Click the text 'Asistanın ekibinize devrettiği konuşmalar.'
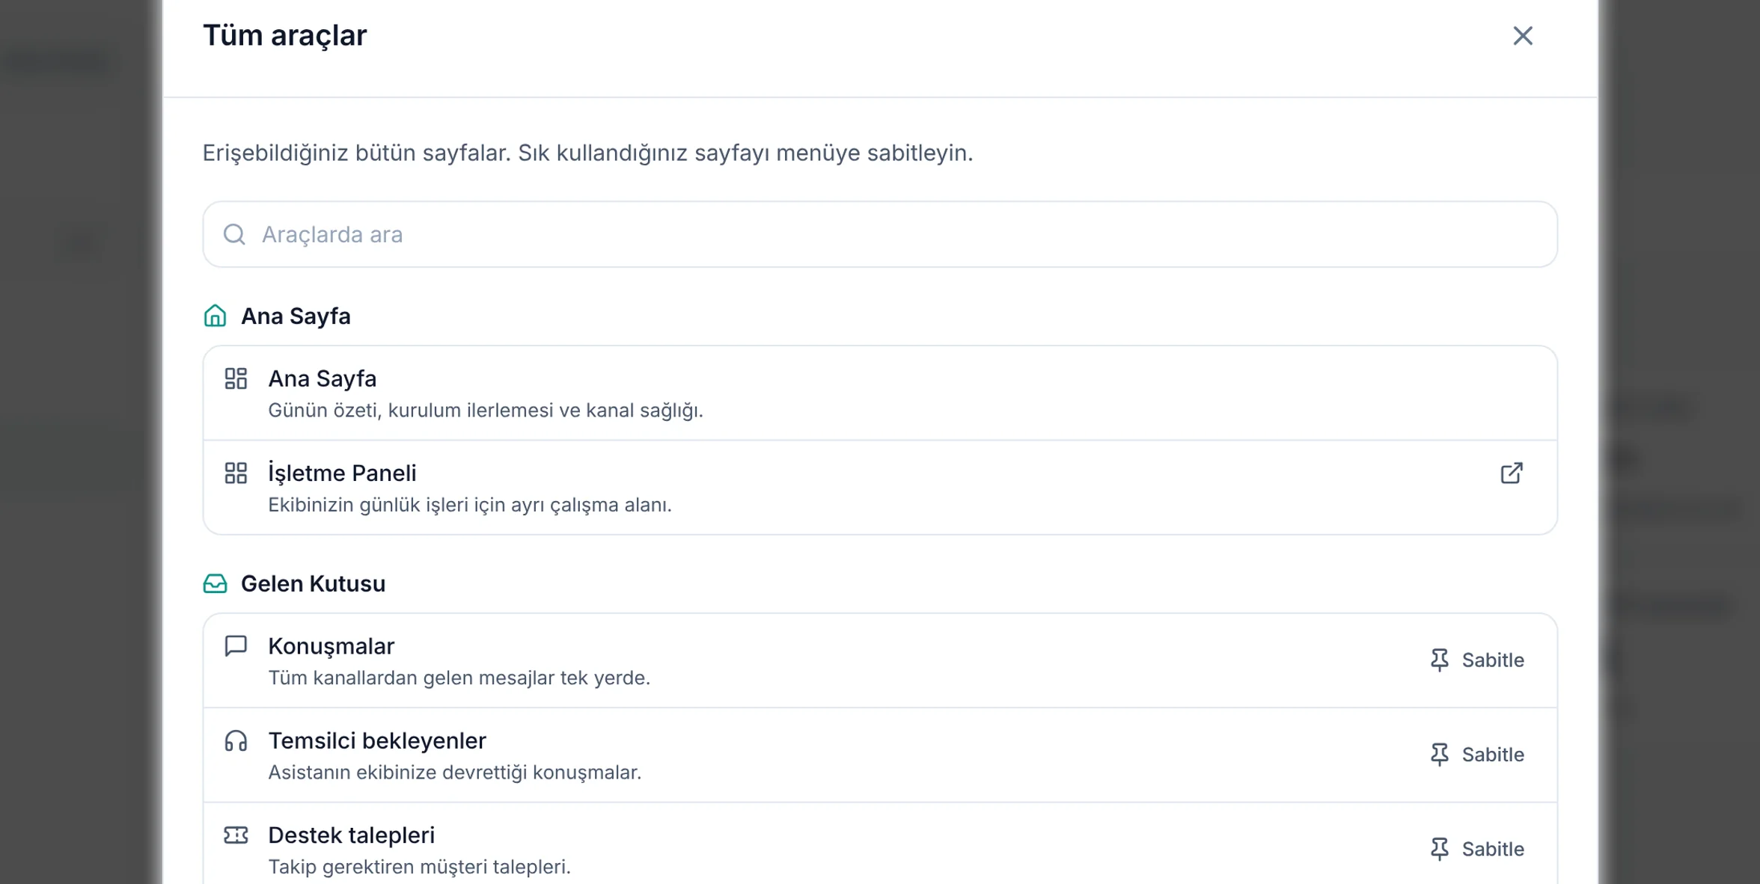The height and width of the screenshot is (884, 1760). [455, 773]
